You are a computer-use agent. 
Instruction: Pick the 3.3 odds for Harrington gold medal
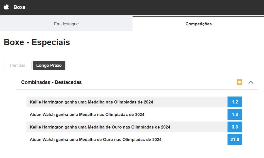[235, 127]
